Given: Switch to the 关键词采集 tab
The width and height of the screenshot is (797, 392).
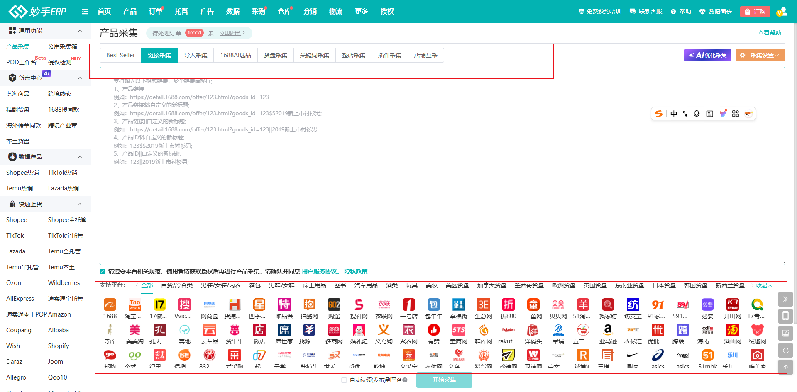Looking at the screenshot, I should click(314, 55).
